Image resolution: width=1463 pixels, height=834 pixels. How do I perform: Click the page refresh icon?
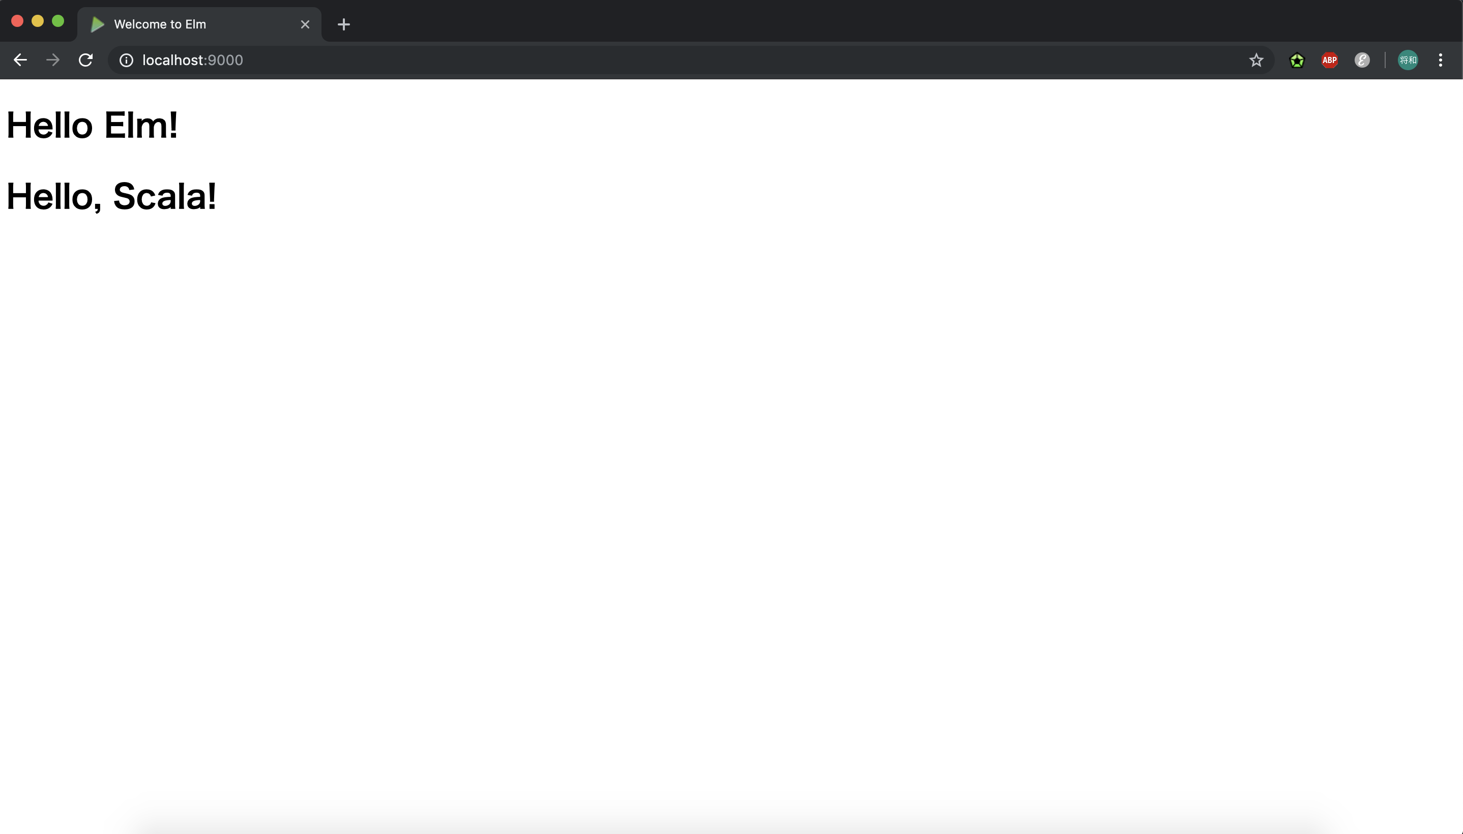tap(85, 59)
